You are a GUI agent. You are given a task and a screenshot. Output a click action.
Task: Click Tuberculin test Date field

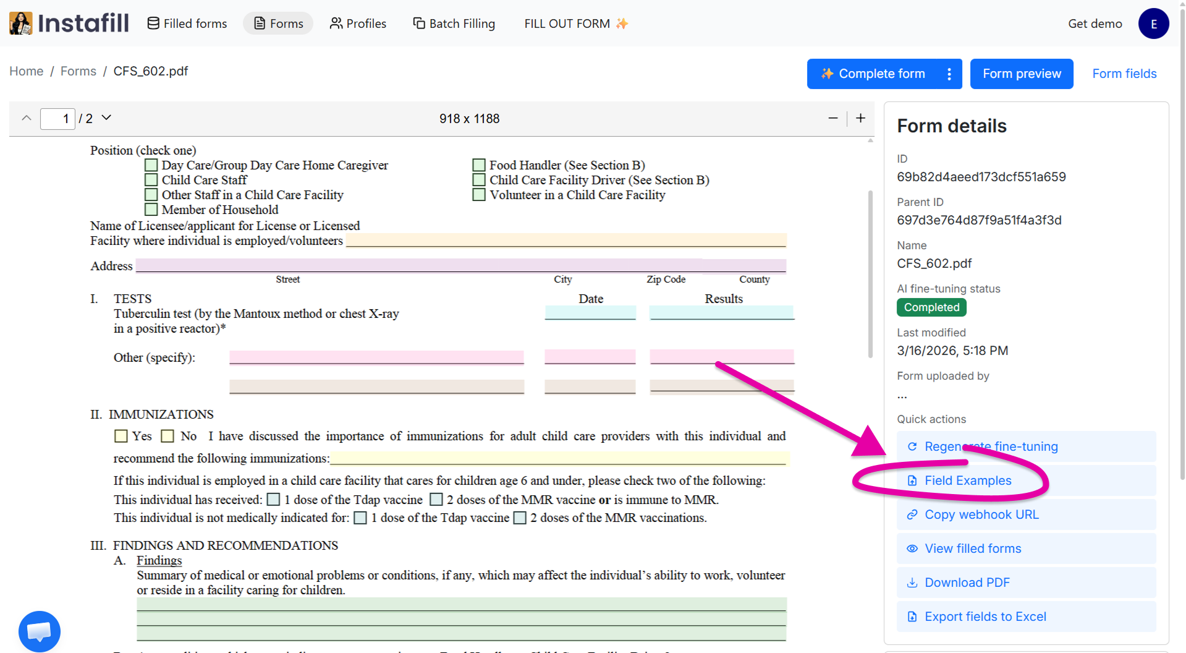590,312
